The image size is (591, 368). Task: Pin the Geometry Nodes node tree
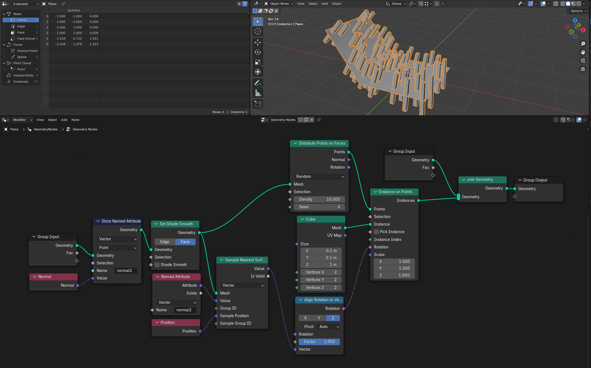click(x=319, y=120)
